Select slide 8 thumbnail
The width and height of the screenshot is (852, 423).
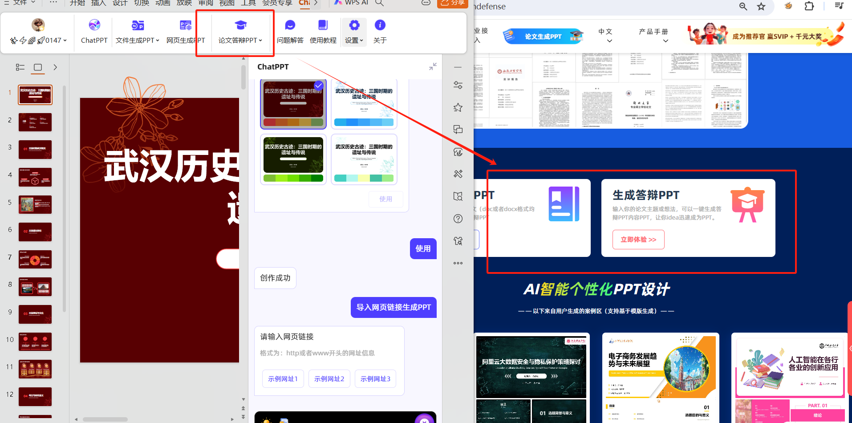pyautogui.click(x=35, y=287)
